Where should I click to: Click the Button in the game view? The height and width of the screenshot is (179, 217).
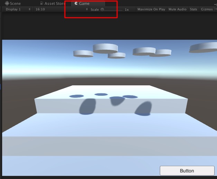click(x=187, y=171)
